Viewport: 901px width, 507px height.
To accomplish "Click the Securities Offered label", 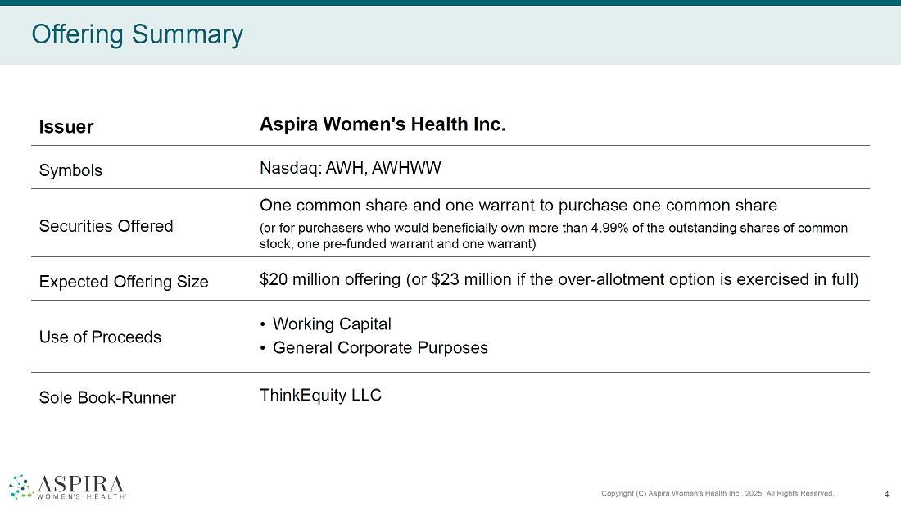I will point(106,226).
